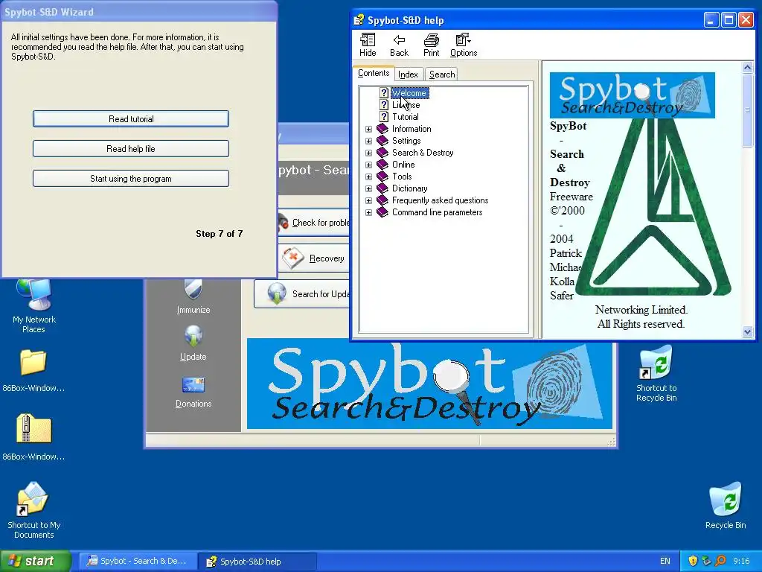Click the Recovery button in Spybot window
The image size is (762, 572).
click(x=313, y=258)
